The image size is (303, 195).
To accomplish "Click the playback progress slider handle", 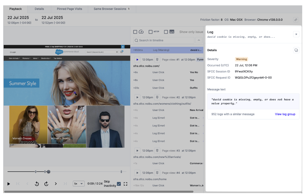I will pos(49,172).
